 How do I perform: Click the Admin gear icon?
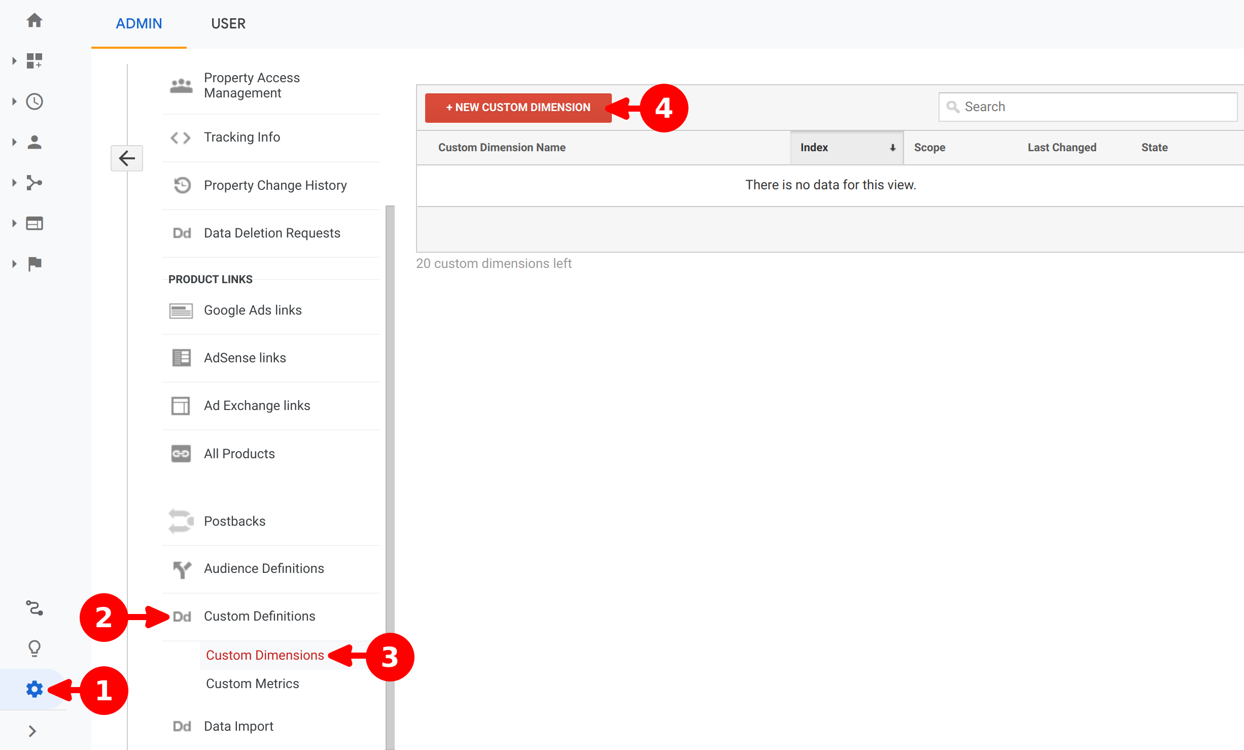pos(34,689)
